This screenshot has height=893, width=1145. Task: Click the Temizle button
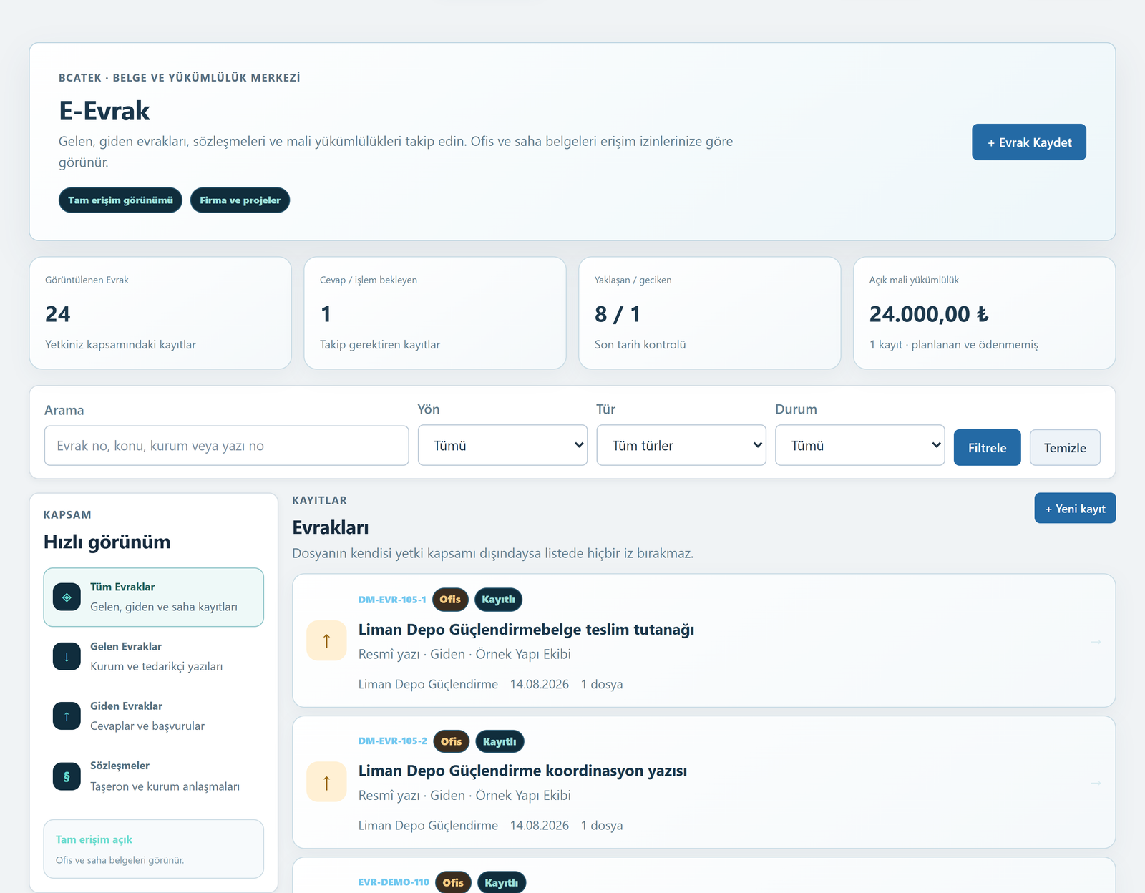[1065, 447]
